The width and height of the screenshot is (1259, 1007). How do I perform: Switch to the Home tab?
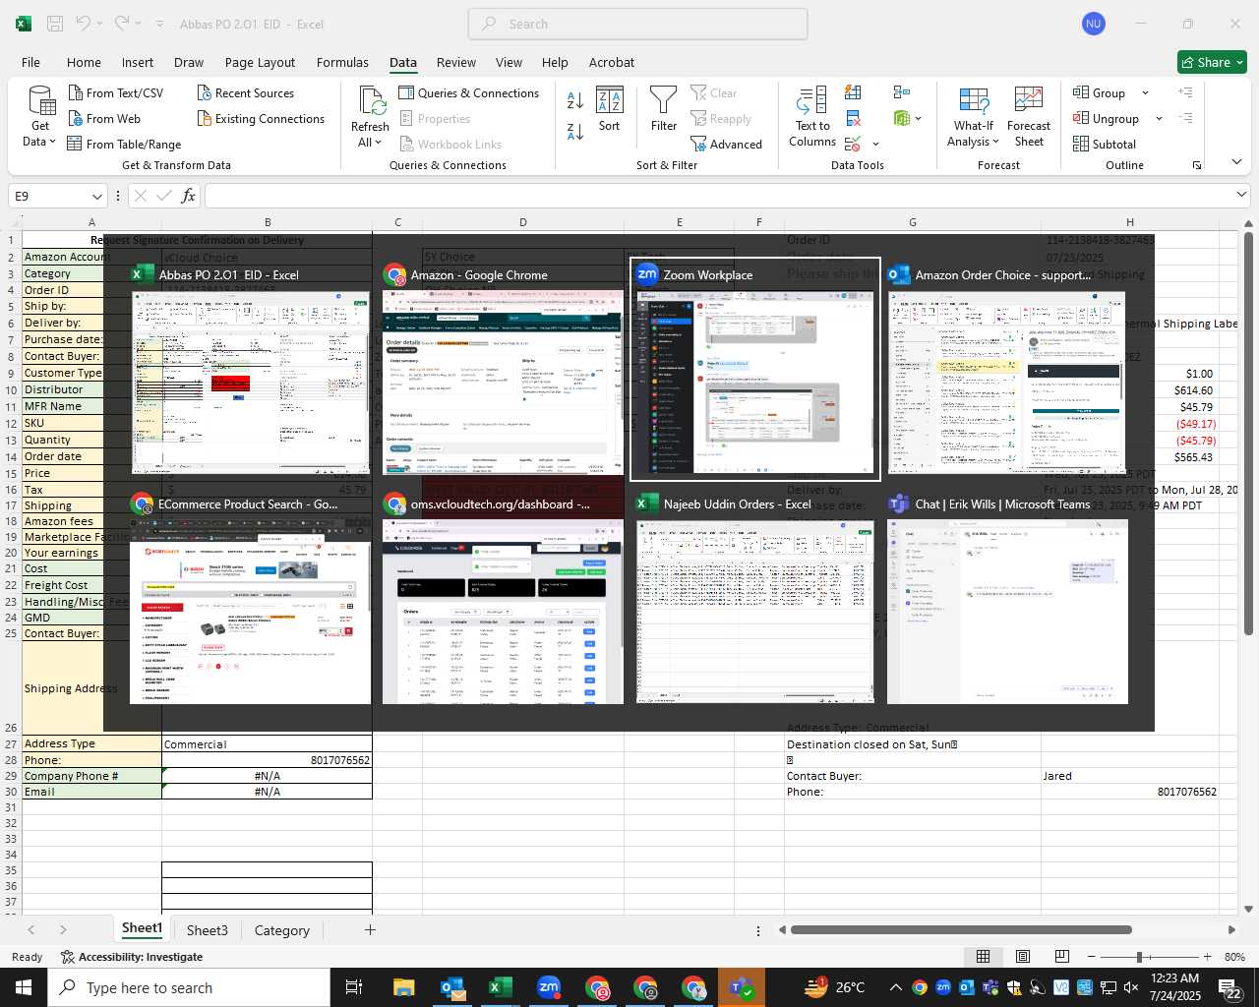[x=84, y=62]
